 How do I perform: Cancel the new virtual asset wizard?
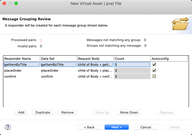[146, 127]
